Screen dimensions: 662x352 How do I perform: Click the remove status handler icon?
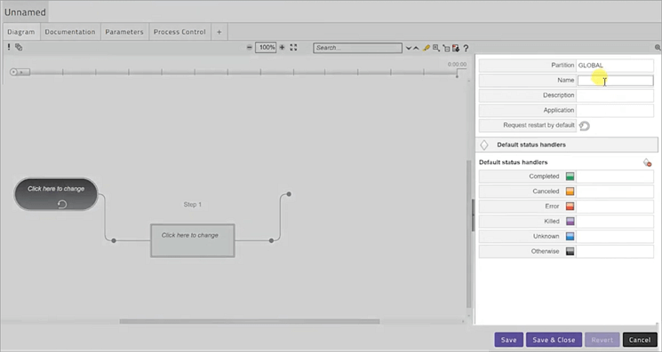(x=647, y=162)
